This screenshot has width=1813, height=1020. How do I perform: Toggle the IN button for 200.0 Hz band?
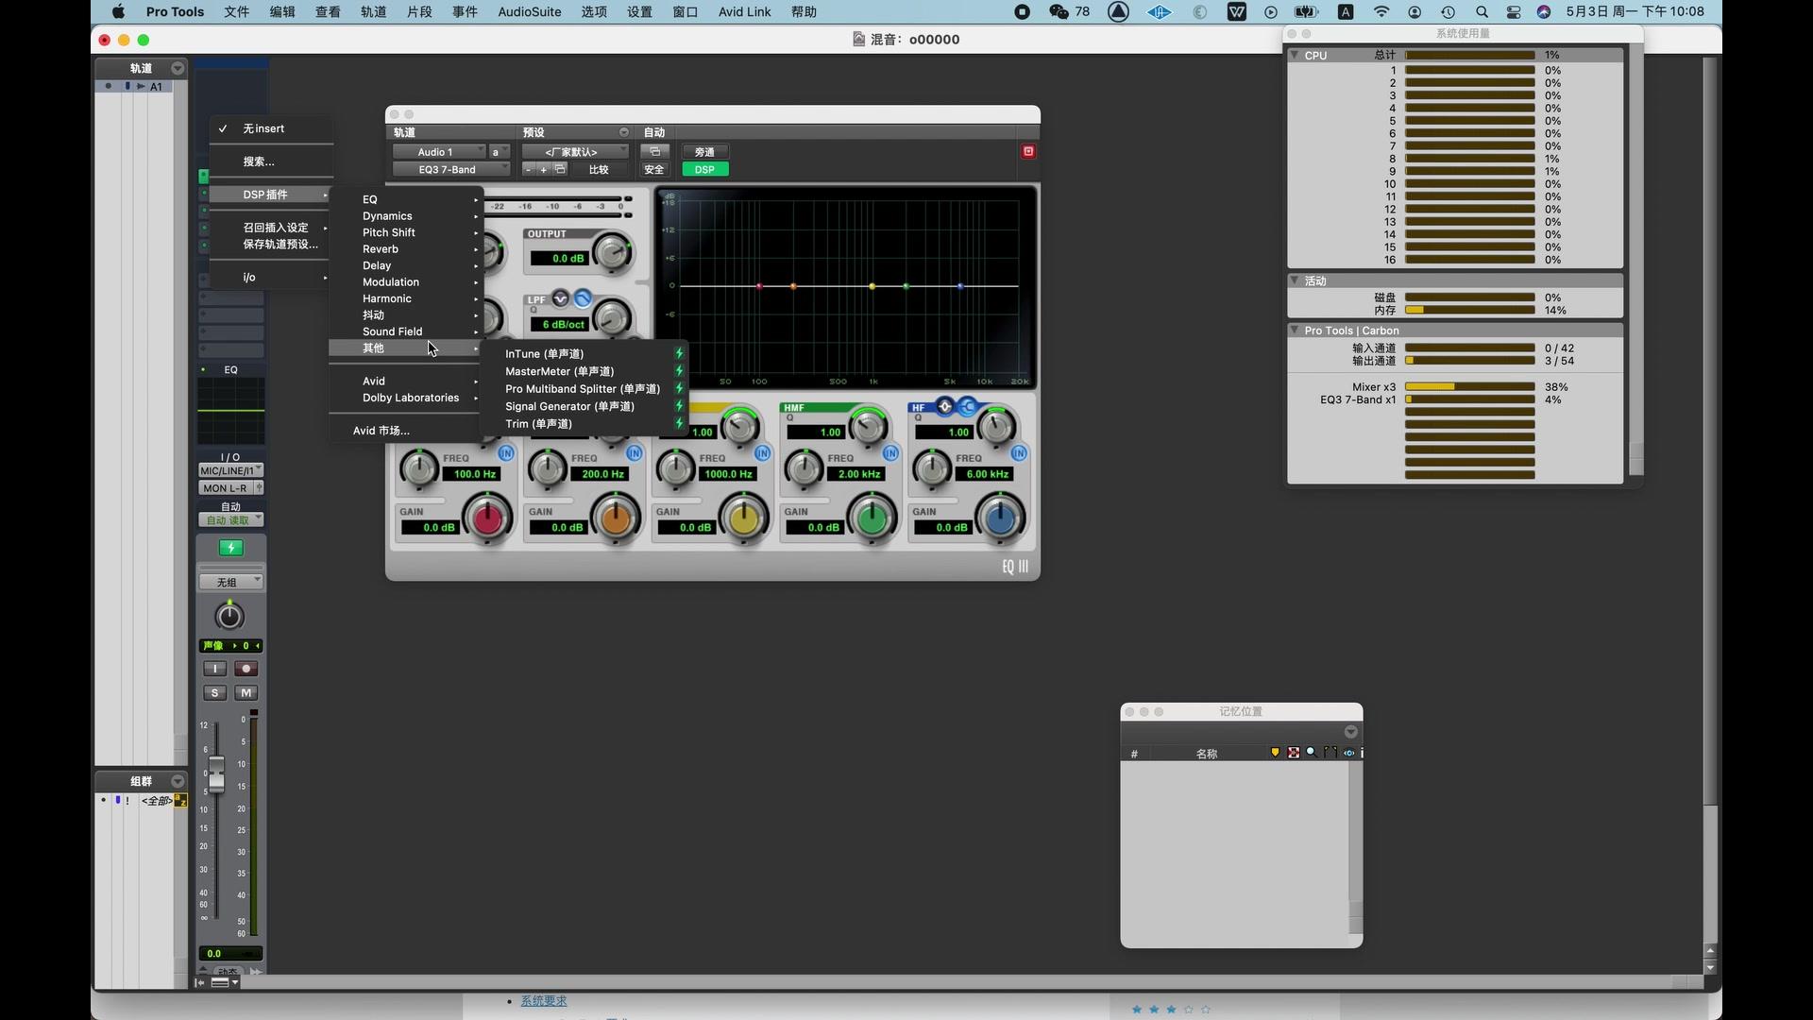click(x=635, y=453)
